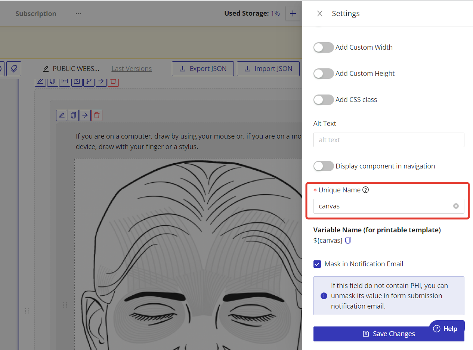Duplicate the canvas component with copy icon
Image resolution: width=473 pixels, height=350 pixels.
pyautogui.click(x=73, y=115)
